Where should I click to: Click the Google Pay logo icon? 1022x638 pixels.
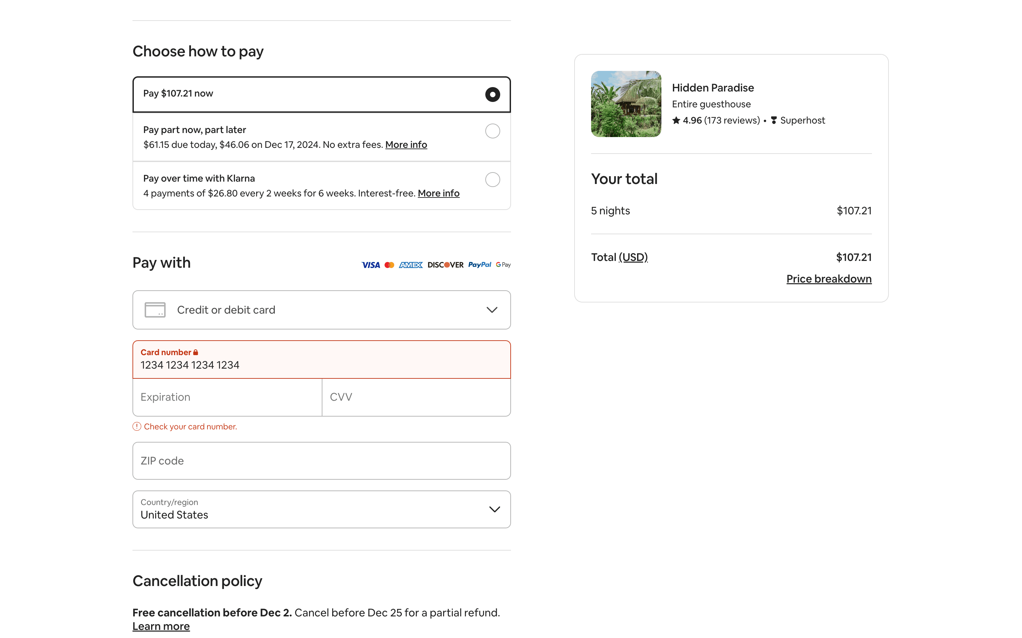point(503,265)
